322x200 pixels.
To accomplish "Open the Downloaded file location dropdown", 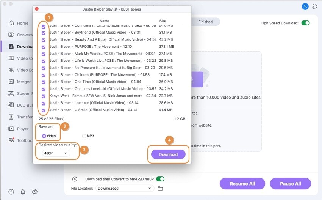I will pos(125,188).
